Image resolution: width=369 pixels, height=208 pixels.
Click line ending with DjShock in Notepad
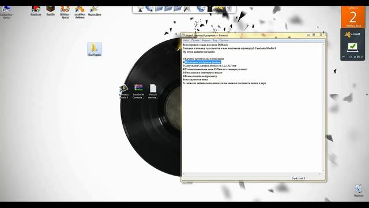[205, 45]
